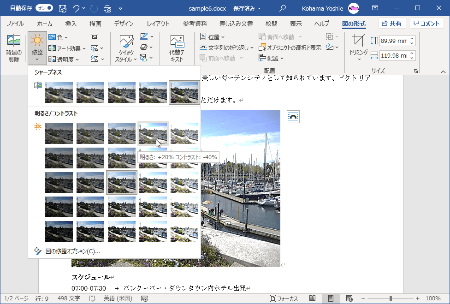Image resolution: width=450 pixels, height=304 pixels.
Task: Open the Insert (挿入) tab
Action: point(71,24)
